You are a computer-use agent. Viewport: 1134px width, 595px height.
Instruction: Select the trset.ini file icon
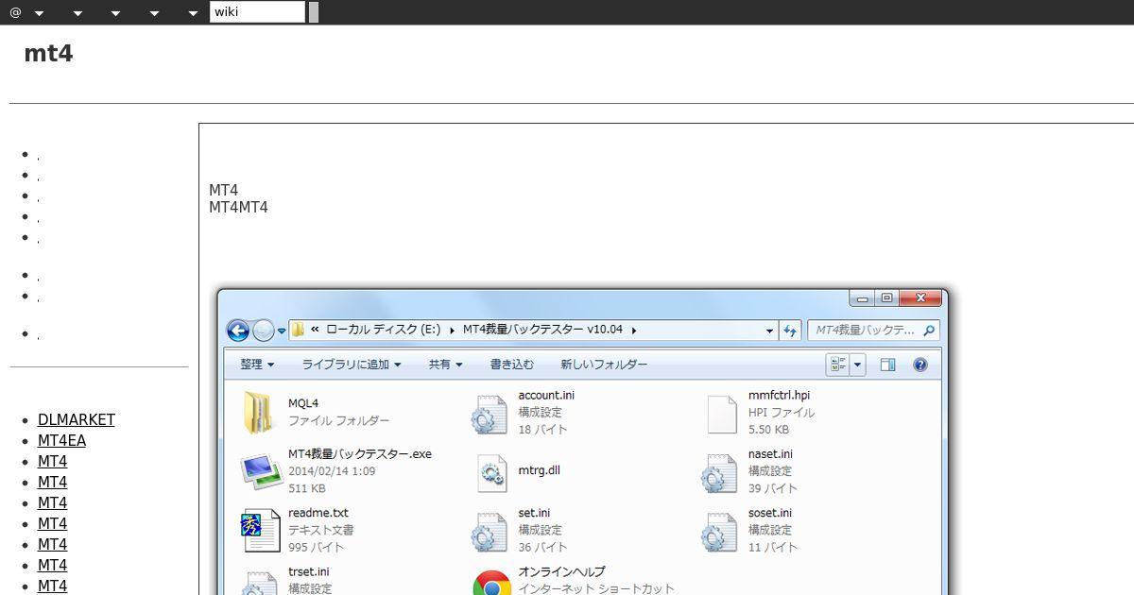(x=260, y=583)
